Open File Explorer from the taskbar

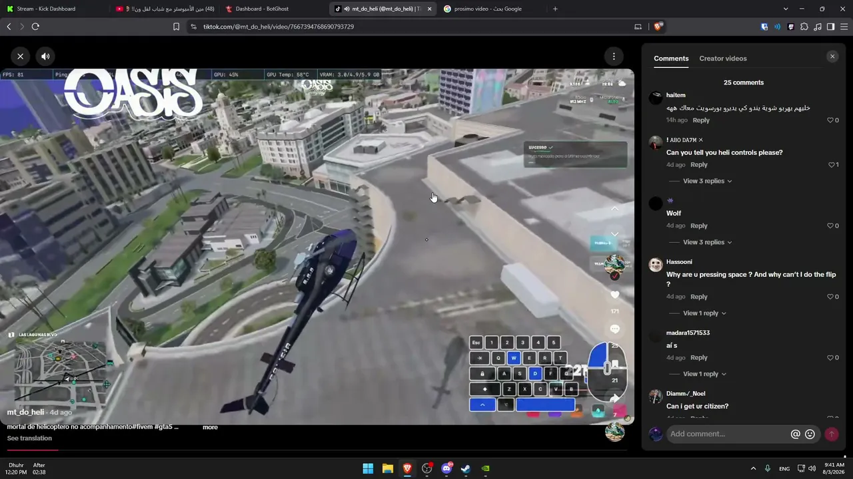(388, 468)
